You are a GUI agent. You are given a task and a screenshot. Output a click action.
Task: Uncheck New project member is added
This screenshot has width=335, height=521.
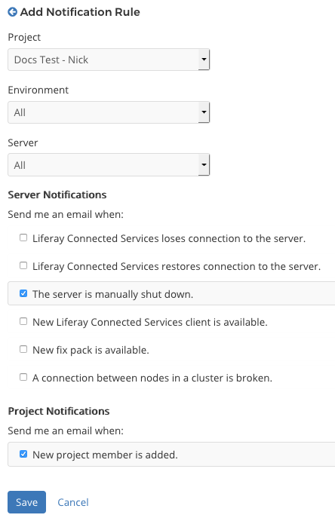pos(23,454)
